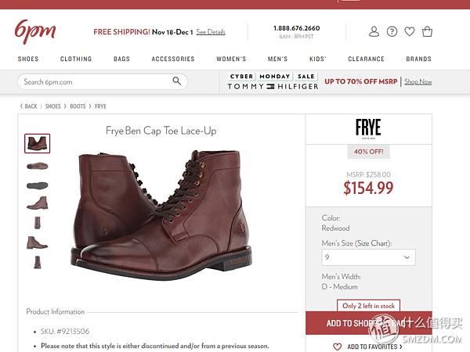Click the search magnifier icon

pyautogui.click(x=176, y=81)
